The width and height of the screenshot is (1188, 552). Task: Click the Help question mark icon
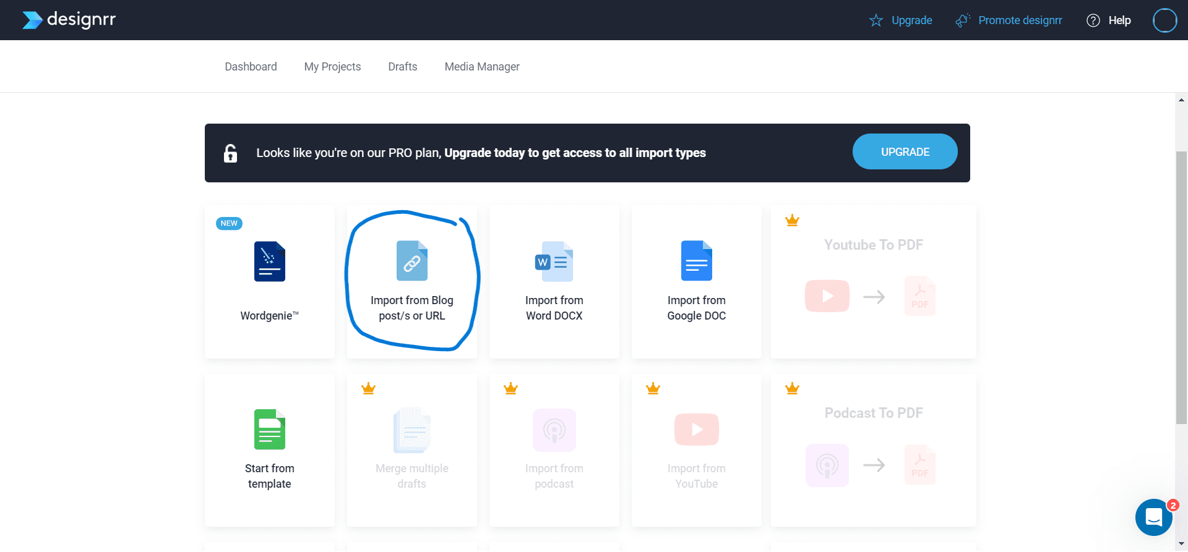point(1093,20)
